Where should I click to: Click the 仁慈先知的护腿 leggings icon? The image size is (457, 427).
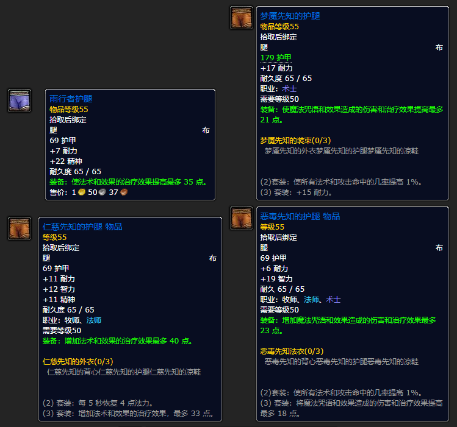tap(20, 228)
